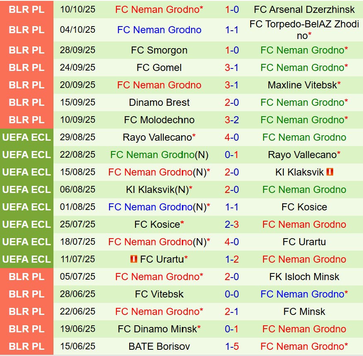
Task: Click the BATE Borisov team name
Action: click(x=159, y=346)
